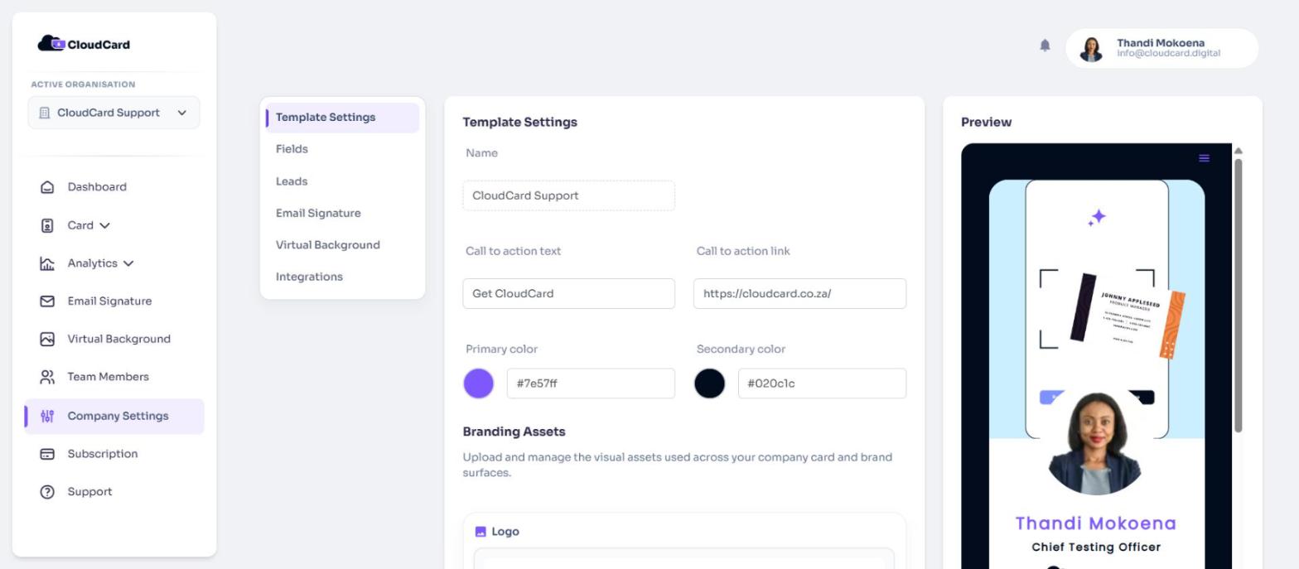Click the Dashboard home icon
Viewport: 1299px width, 569px height.
click(47, 187)
